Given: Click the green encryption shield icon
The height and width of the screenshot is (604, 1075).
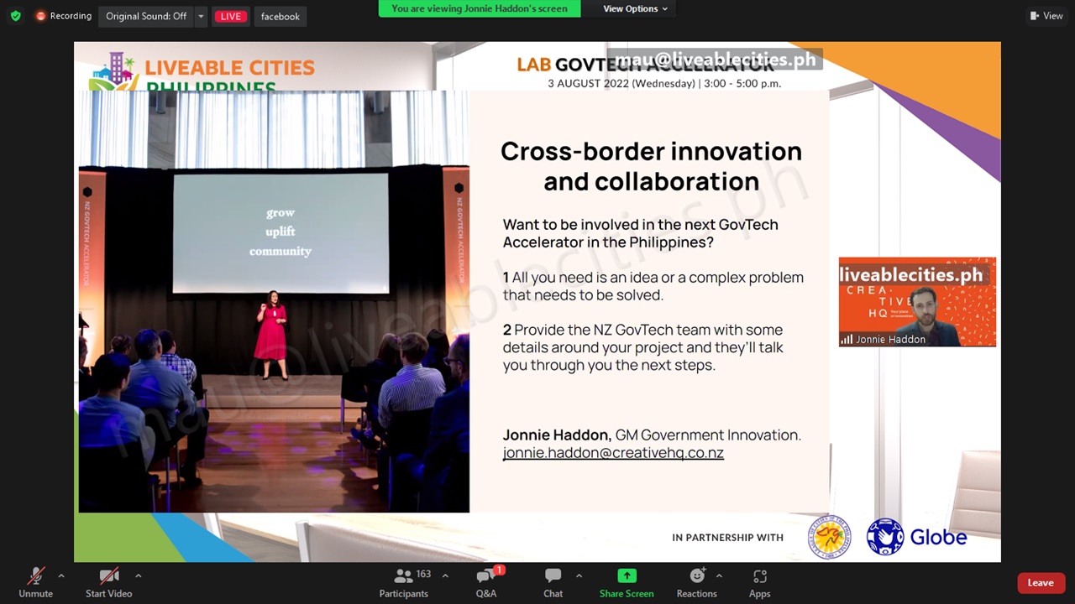Looking at the screenshot, I should (15, 16).
